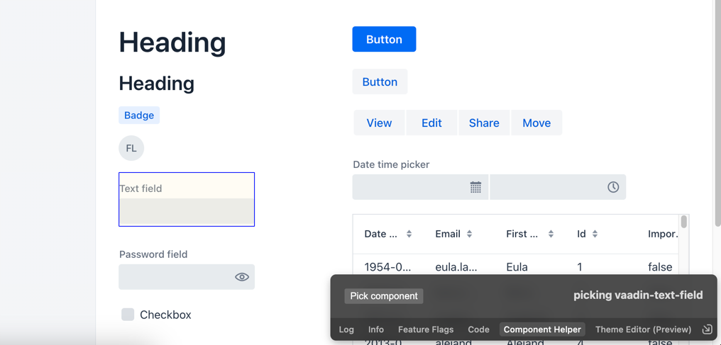721x345 pixels.
Task: Click the Badge label
Action: point(139,115)
